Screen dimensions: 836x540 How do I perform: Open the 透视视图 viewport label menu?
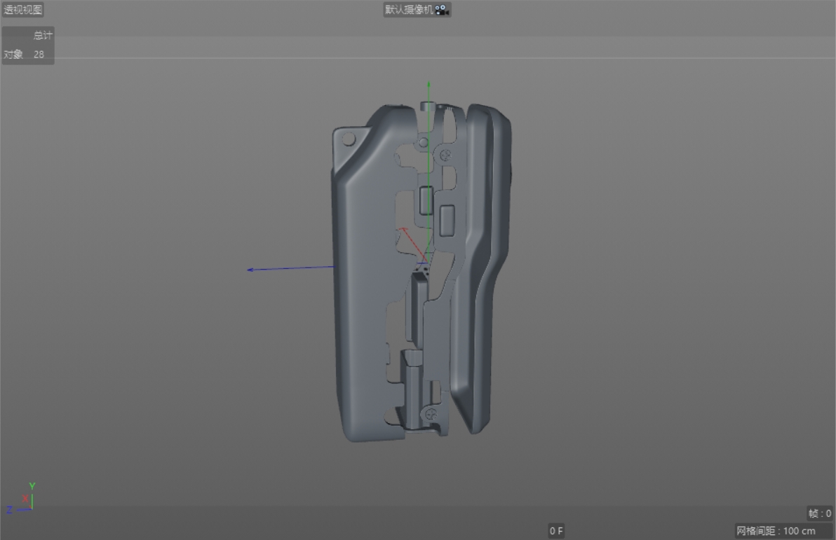[x=22, y=9]
